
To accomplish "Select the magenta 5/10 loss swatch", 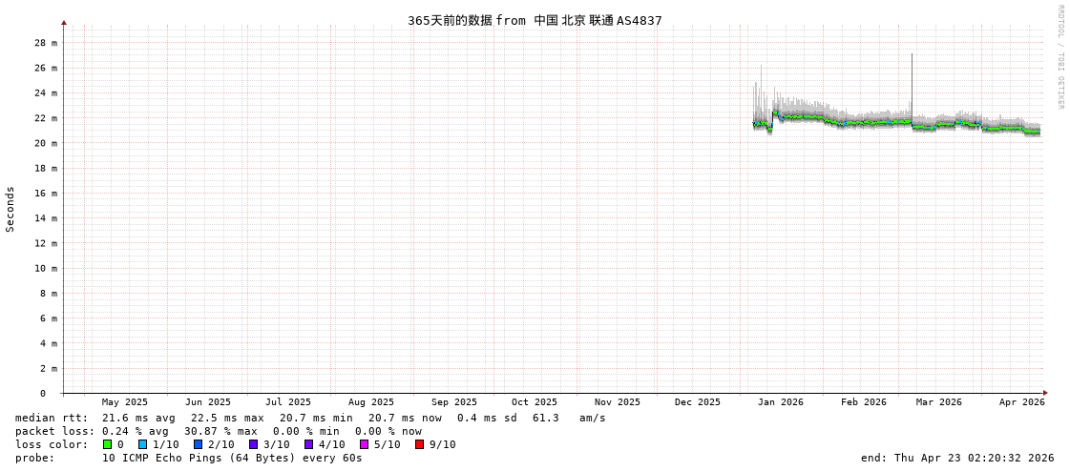I will pyautogui.click(x=364, y=444).
